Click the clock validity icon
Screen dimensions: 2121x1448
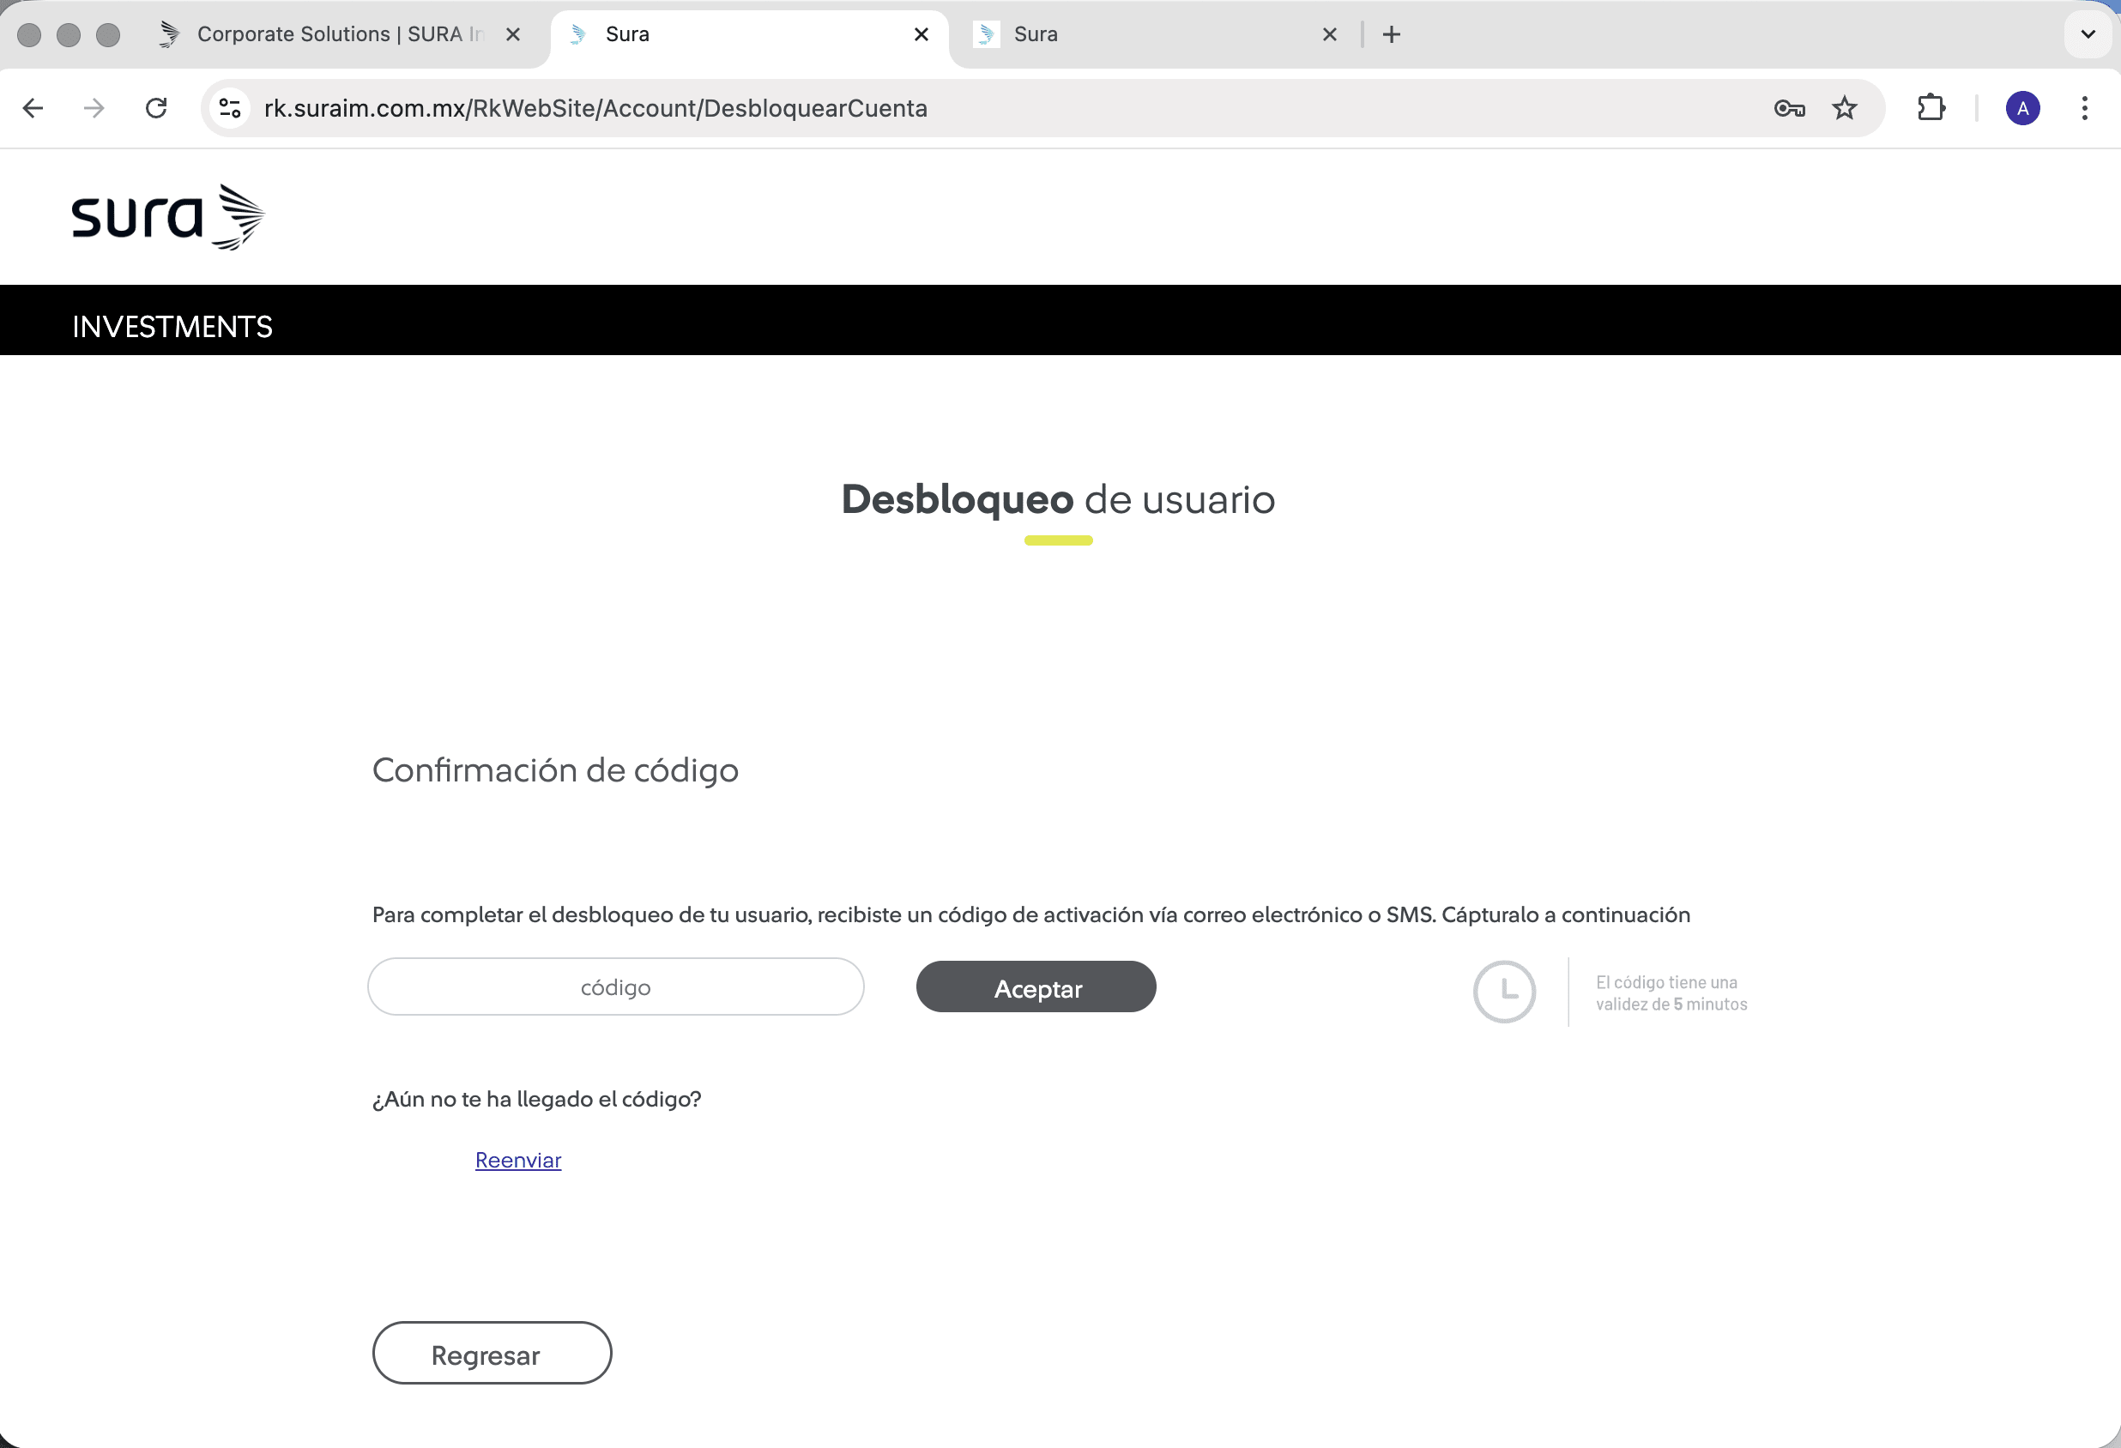coord(1504,991)
